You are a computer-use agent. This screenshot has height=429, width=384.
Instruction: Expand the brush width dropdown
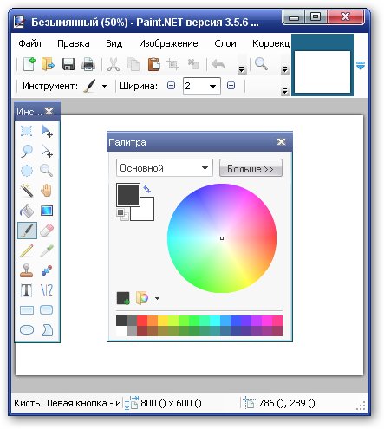(212, 86)
